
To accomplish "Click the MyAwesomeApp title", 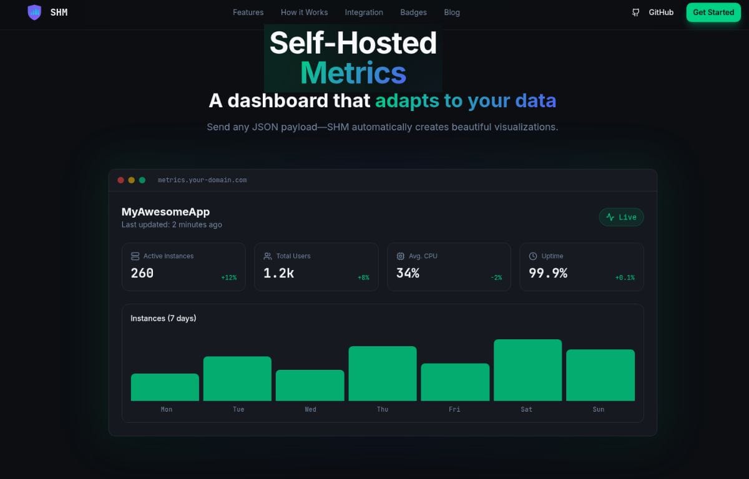I will [x=165, y=212].
